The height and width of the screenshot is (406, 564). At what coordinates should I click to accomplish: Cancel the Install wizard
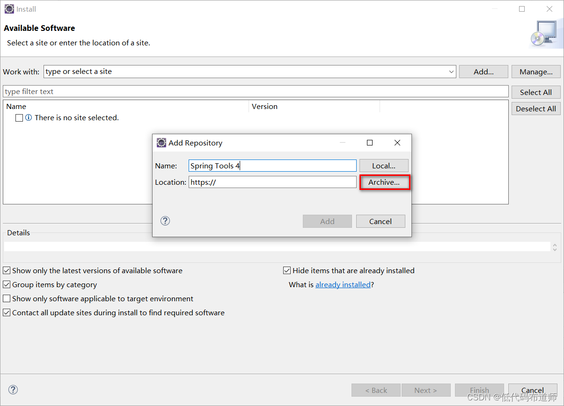pos(533,390)
